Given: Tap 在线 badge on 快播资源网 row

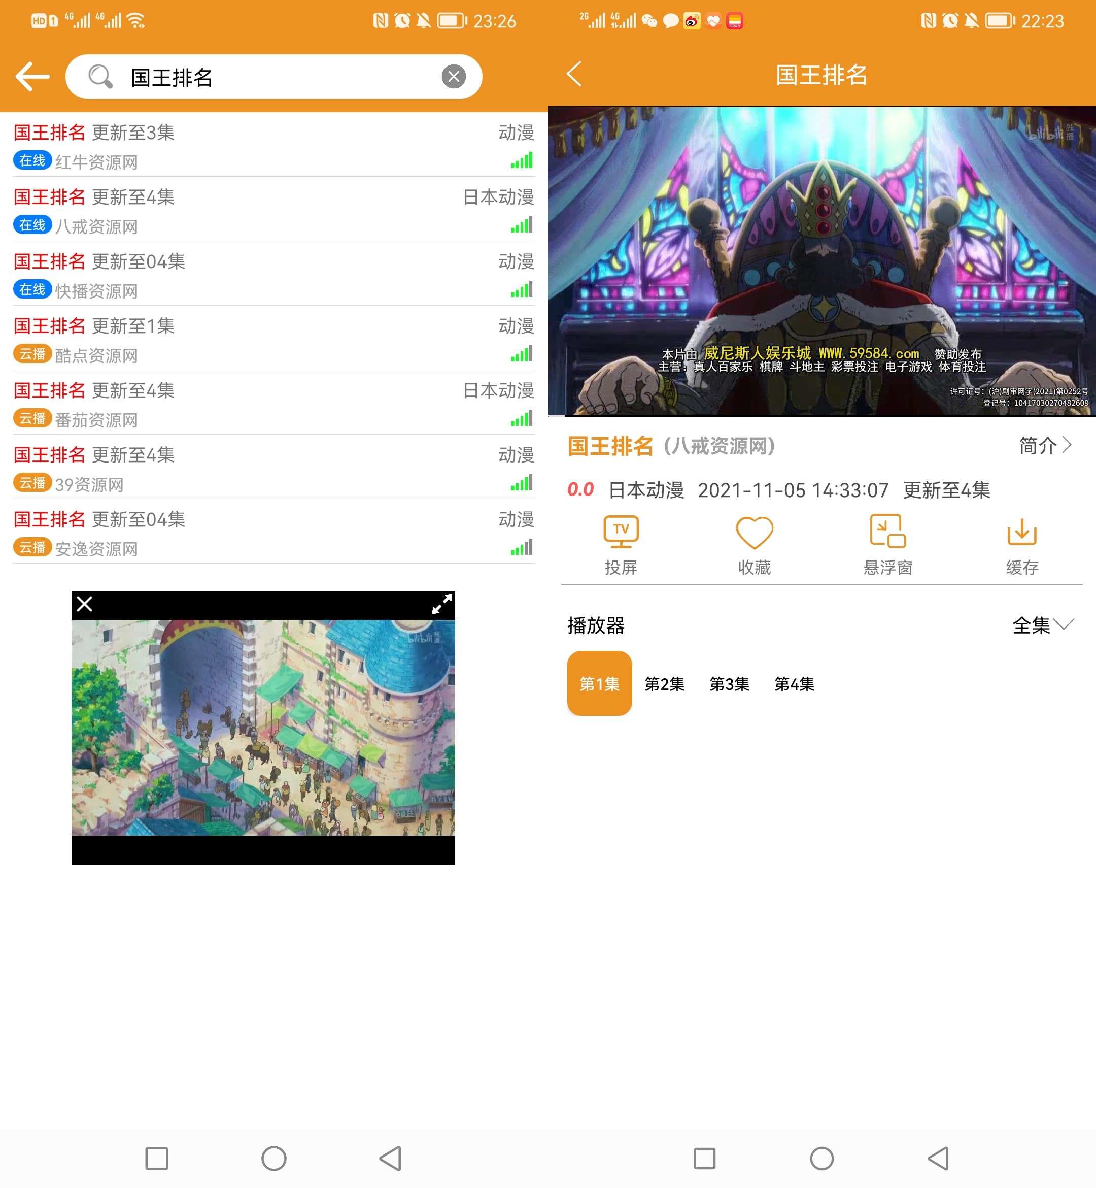Looking at the screenshot, I should click(x=32, y=289).
